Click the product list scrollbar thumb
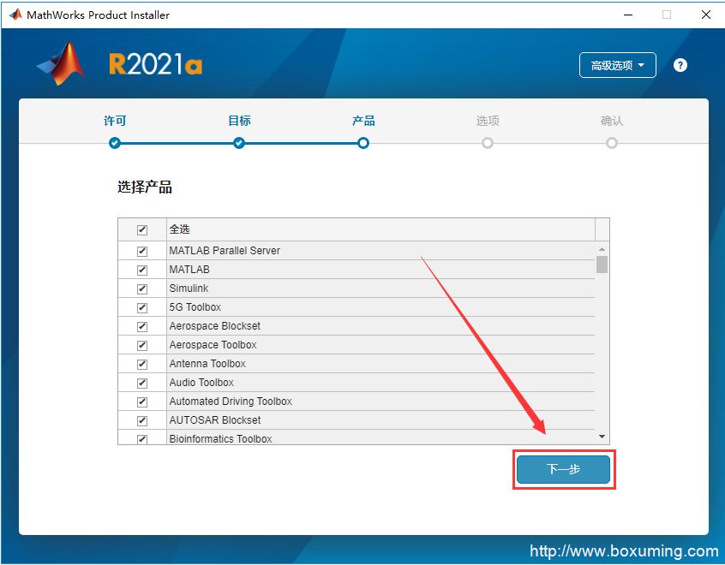 point(602,264)
